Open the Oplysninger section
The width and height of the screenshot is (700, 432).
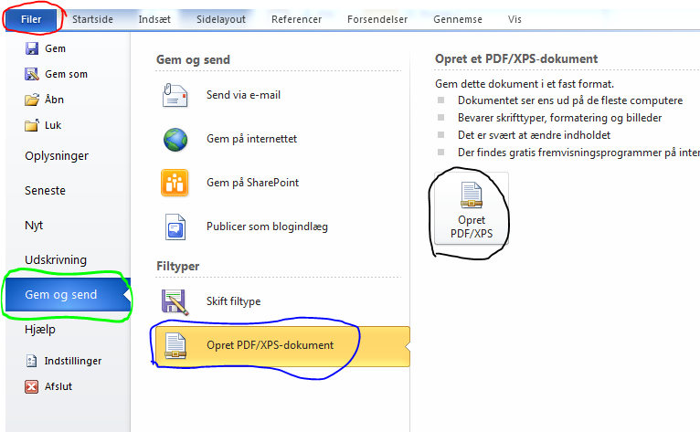(57, 156)
